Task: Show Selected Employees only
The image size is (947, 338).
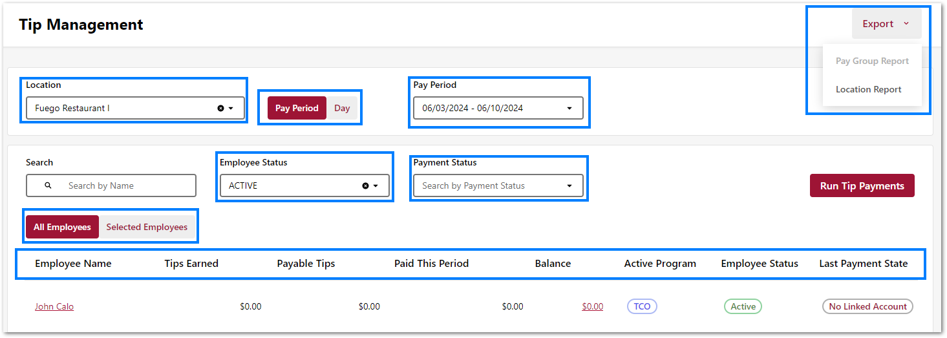Action: point(147,227)
